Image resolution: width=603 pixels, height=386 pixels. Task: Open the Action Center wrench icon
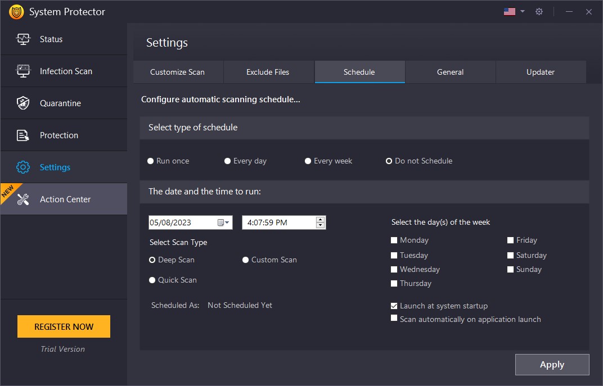click(x=23, y=199)
